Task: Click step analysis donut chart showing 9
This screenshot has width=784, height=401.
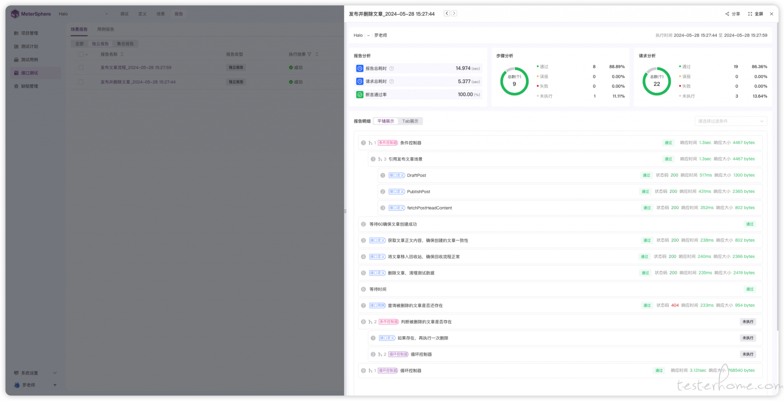Action: click(x=514, y=82)
